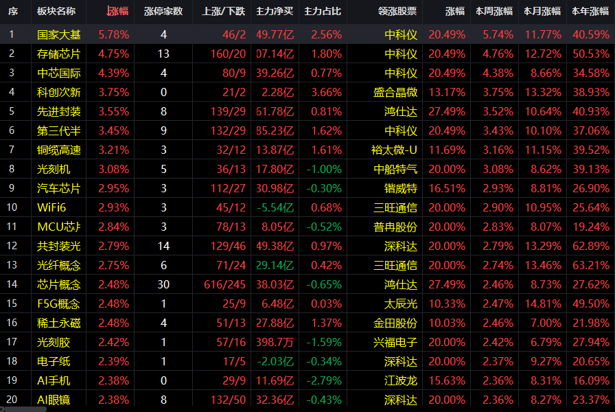The height and width of the screenshot is (412, 615).
Task: Click the 板块名称 column header
Action: coord(56,12)
